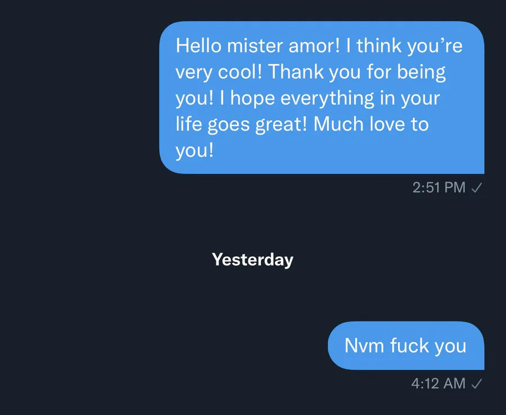Select the "Hello mister amor!" message bubble

pyautogui.click(x=322, y=97)
